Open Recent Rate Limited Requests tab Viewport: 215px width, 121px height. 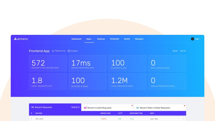[x=160, y=108]
